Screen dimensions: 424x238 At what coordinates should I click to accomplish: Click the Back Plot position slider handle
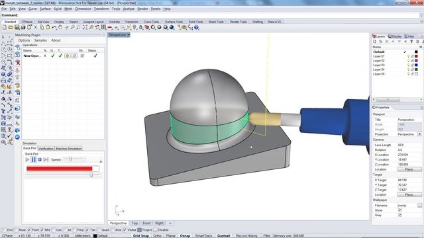tap(91, 175)
